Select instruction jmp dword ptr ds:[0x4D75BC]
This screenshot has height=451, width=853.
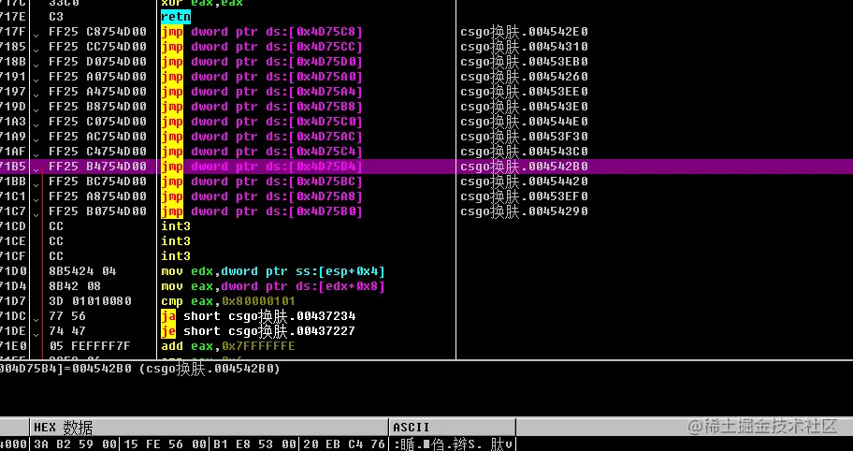click(262, 182)
